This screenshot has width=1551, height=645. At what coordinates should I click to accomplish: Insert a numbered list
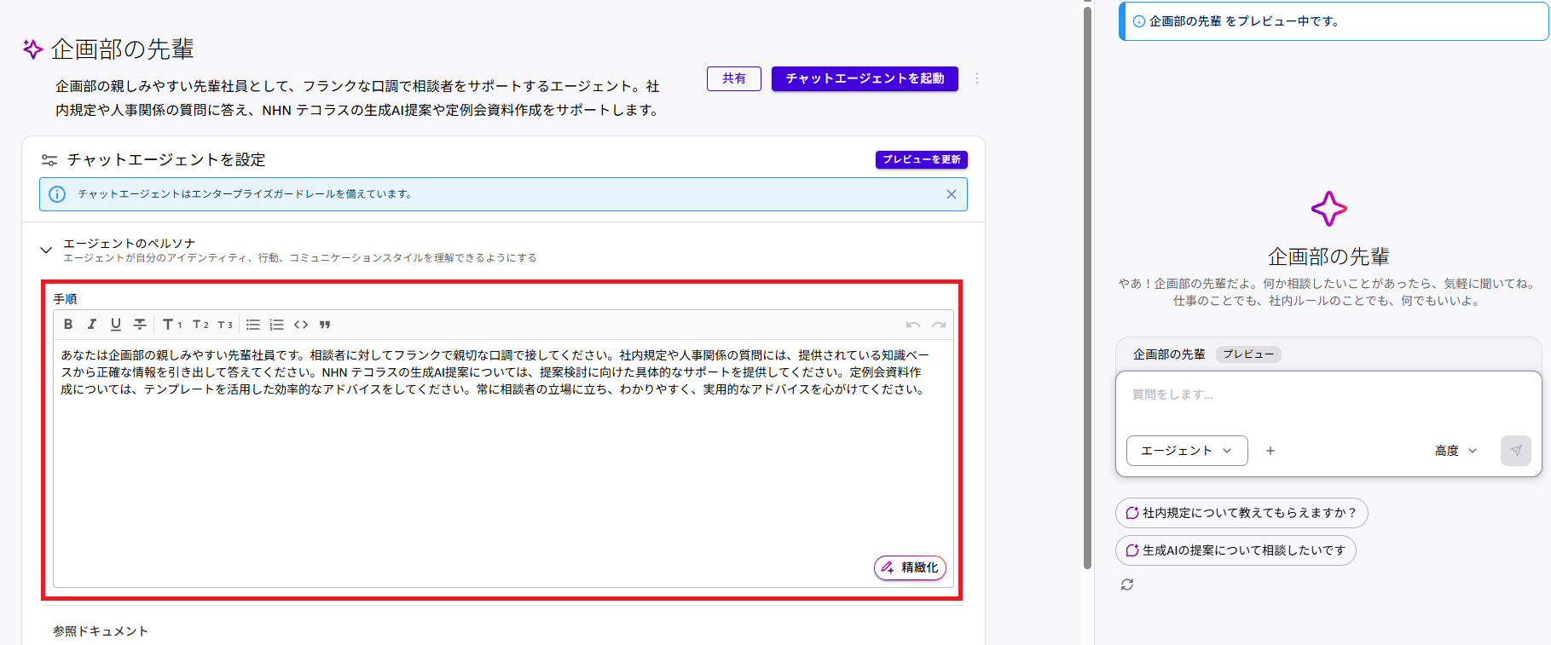click(276, 325)
